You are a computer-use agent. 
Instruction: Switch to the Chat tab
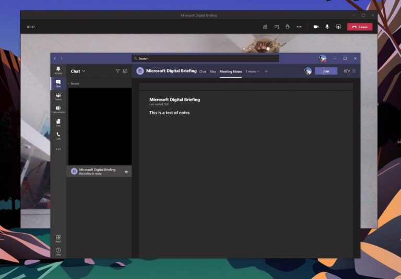pyautogui.click(x=203, y=71)
